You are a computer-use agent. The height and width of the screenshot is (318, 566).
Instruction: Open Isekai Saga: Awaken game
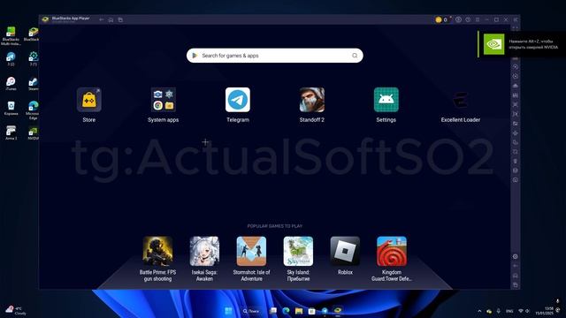[x=204, y=251]
